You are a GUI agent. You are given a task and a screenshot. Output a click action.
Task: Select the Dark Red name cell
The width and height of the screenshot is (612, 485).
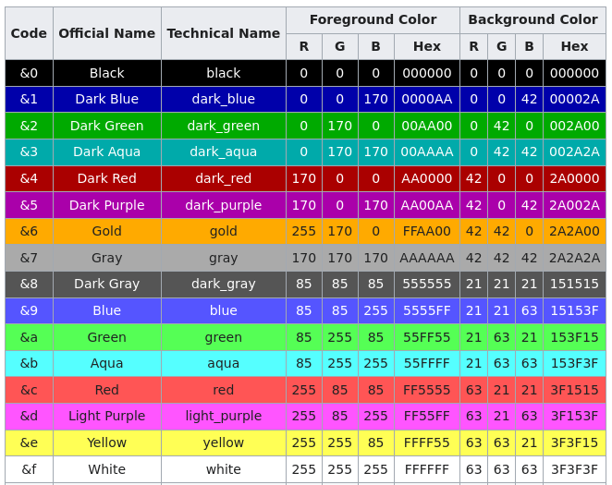click(106, 178)
